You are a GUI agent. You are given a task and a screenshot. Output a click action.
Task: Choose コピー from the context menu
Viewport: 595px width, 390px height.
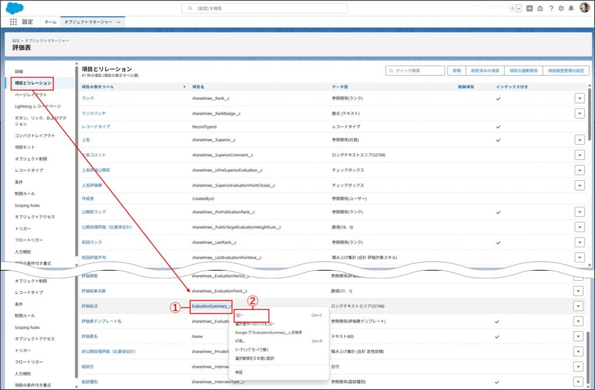(239, 315)
